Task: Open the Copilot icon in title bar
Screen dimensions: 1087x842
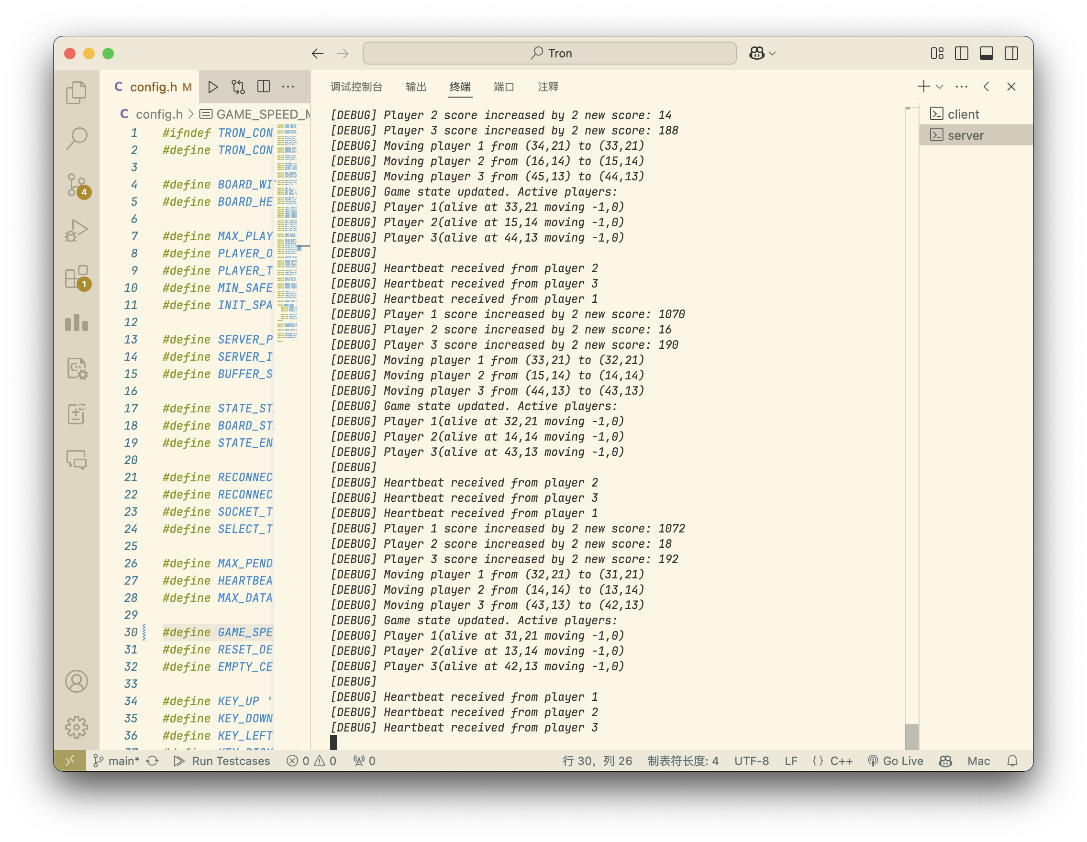Action: click(756, 53)
